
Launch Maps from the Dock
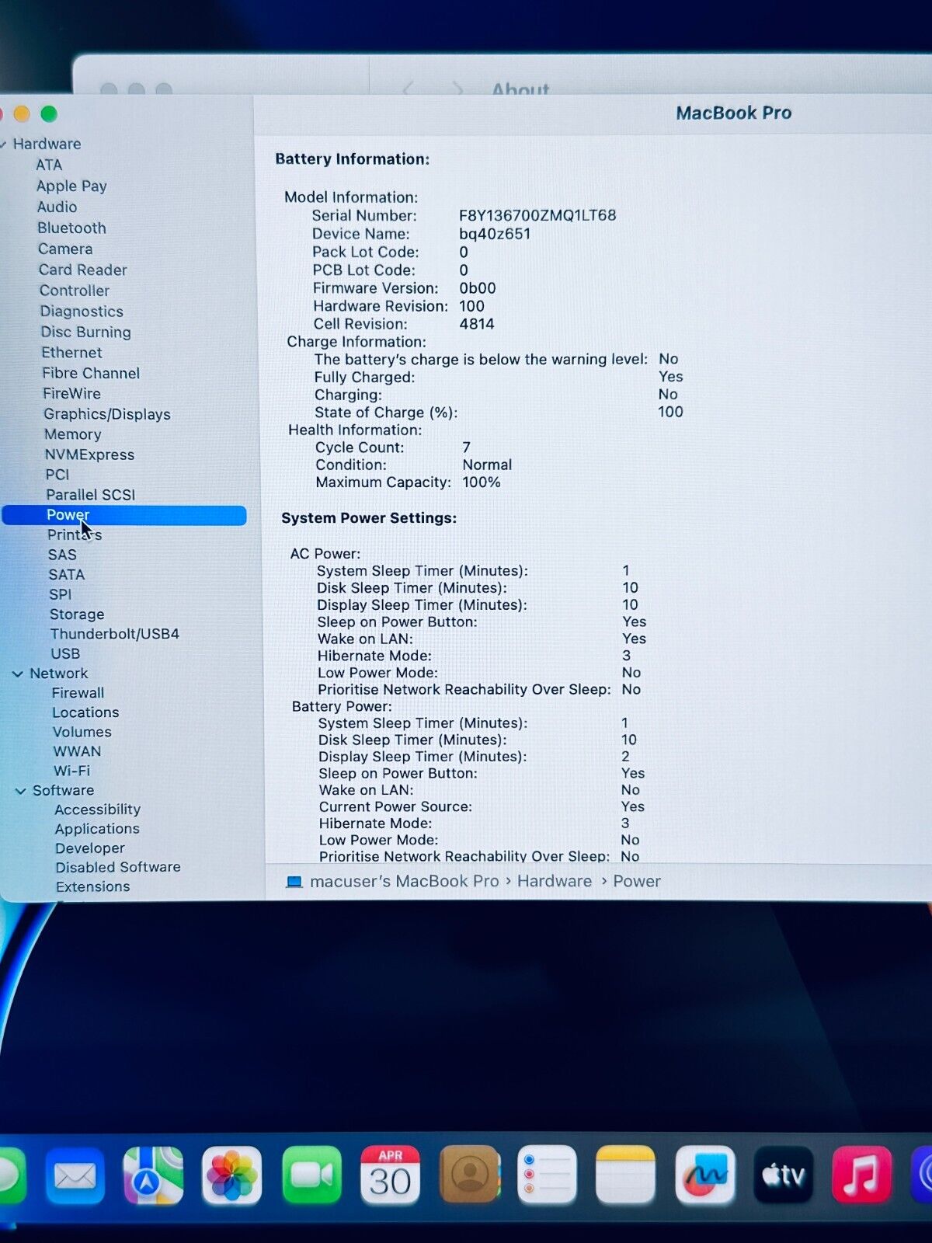coord(153,1176)
